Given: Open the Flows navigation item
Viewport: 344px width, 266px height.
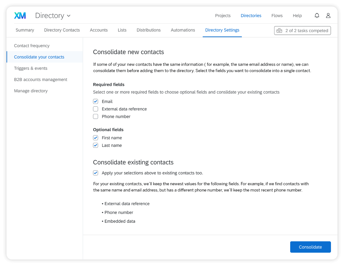Looking at the screenshot, I should (x=277, y=16).
